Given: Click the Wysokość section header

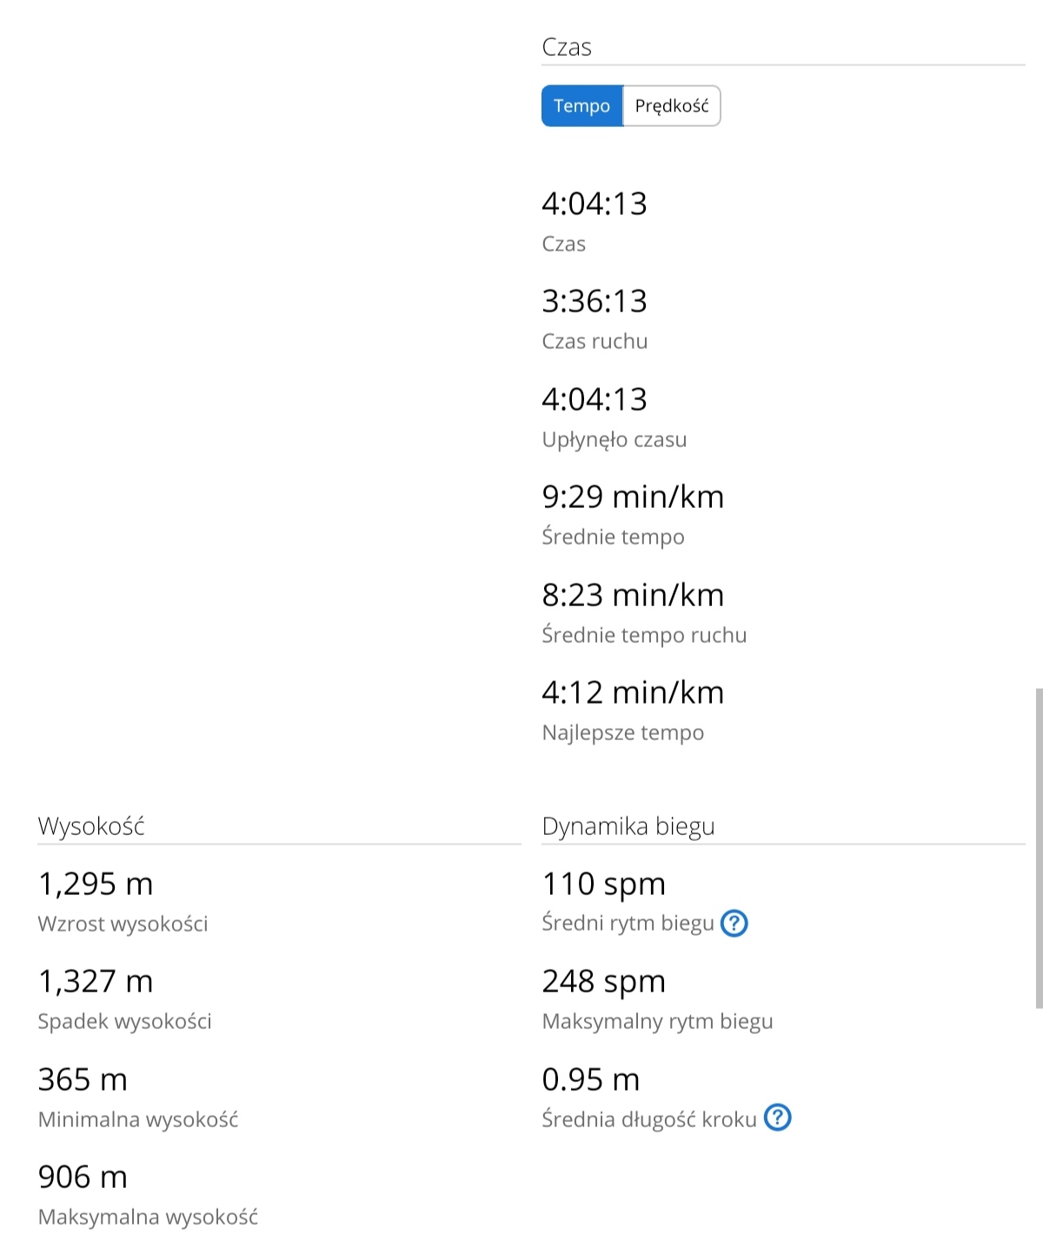Looking at the screenshot, I should coord(91,826).
